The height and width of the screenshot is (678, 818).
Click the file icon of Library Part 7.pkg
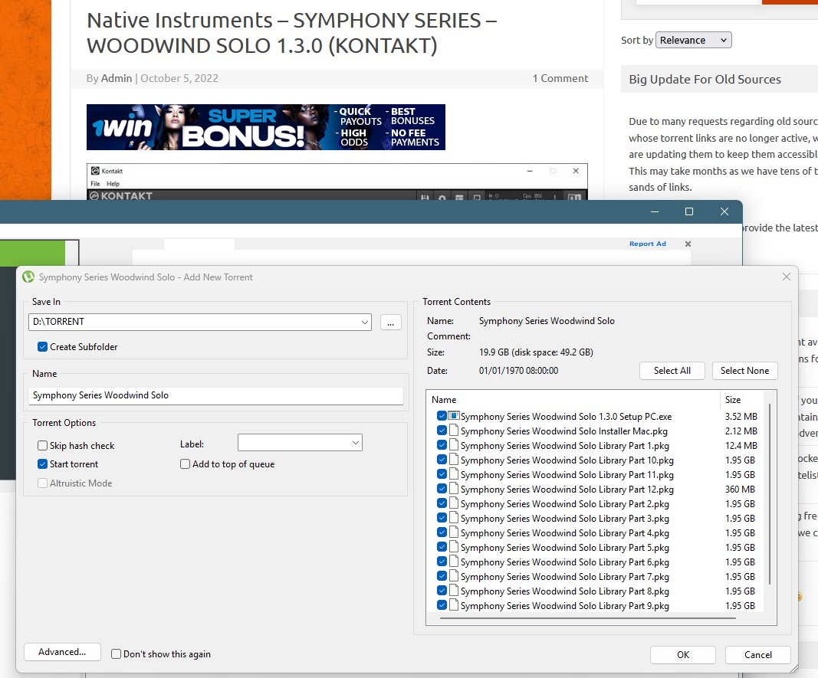click(454, 576)
